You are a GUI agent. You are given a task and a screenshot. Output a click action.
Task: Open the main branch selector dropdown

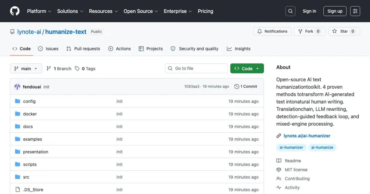pyautogui.click(x=26, y=68)
